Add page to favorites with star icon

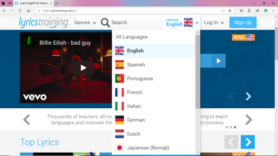[230, 10]
